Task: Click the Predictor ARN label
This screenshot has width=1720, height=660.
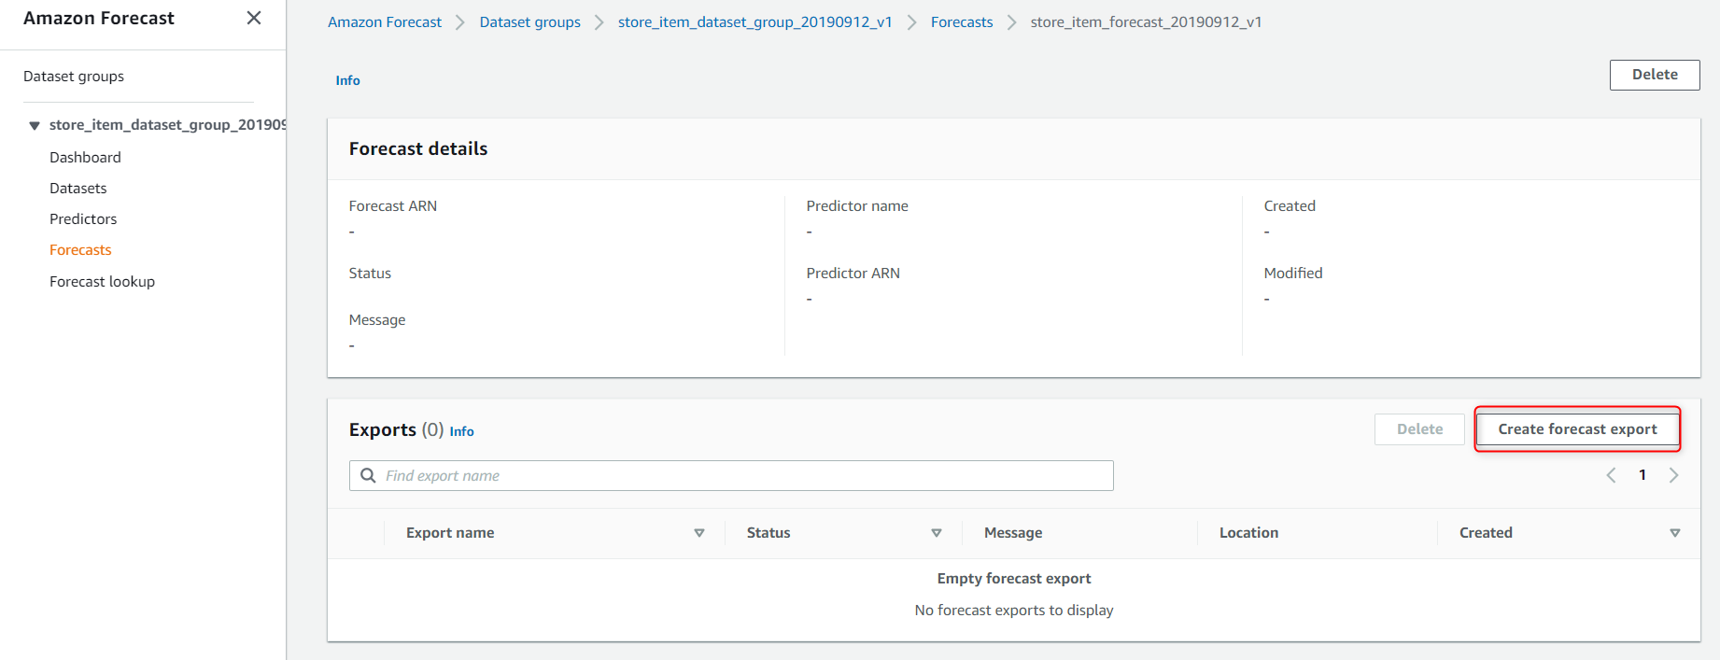Action: click(853, 273)
